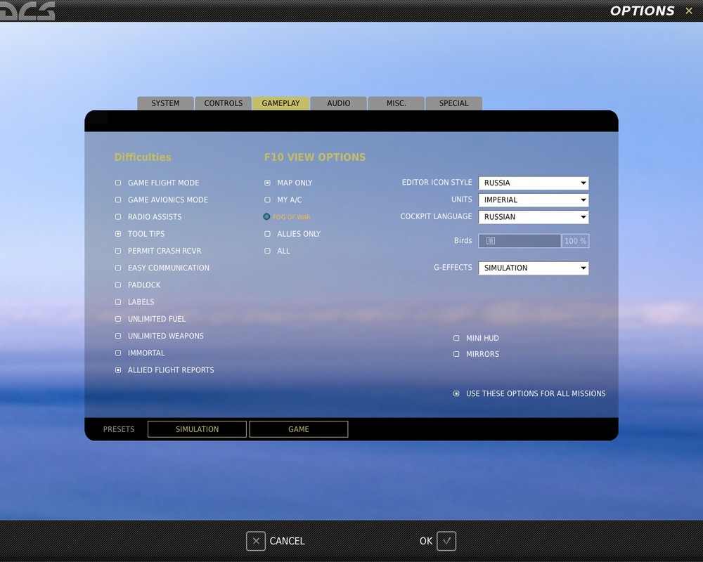Toggle Radio Assists checkbox

coord(118,217)
